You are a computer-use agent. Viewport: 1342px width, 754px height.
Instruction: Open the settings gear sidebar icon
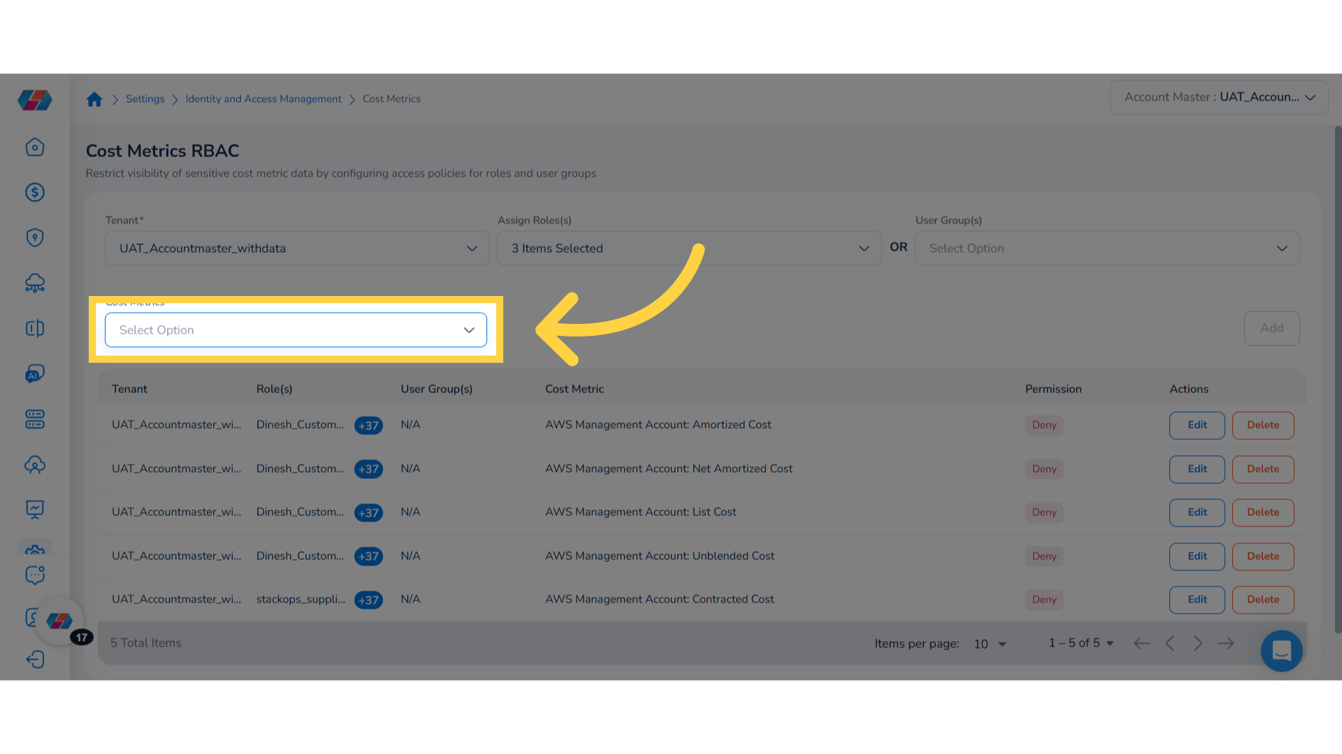point(35,549)
